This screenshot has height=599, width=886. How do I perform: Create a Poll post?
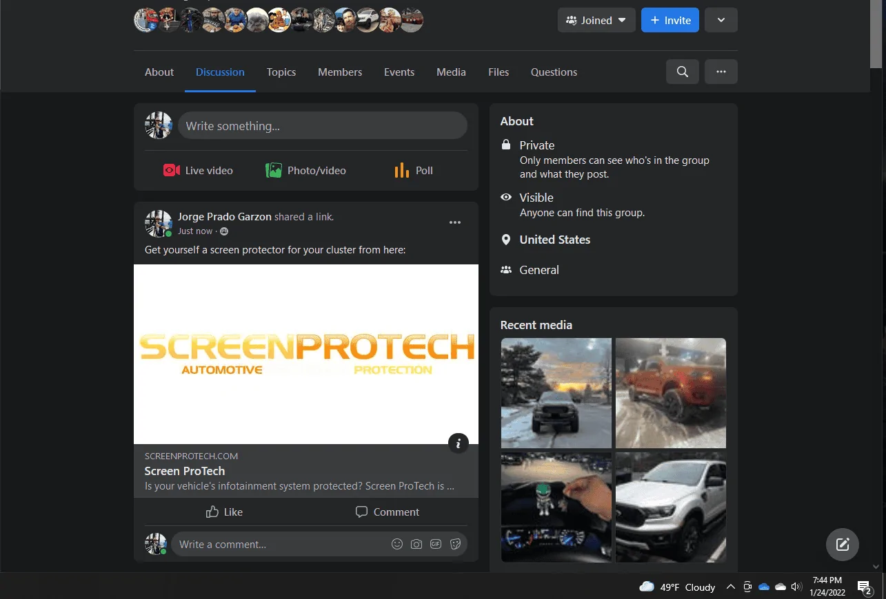tap(414, 170)
